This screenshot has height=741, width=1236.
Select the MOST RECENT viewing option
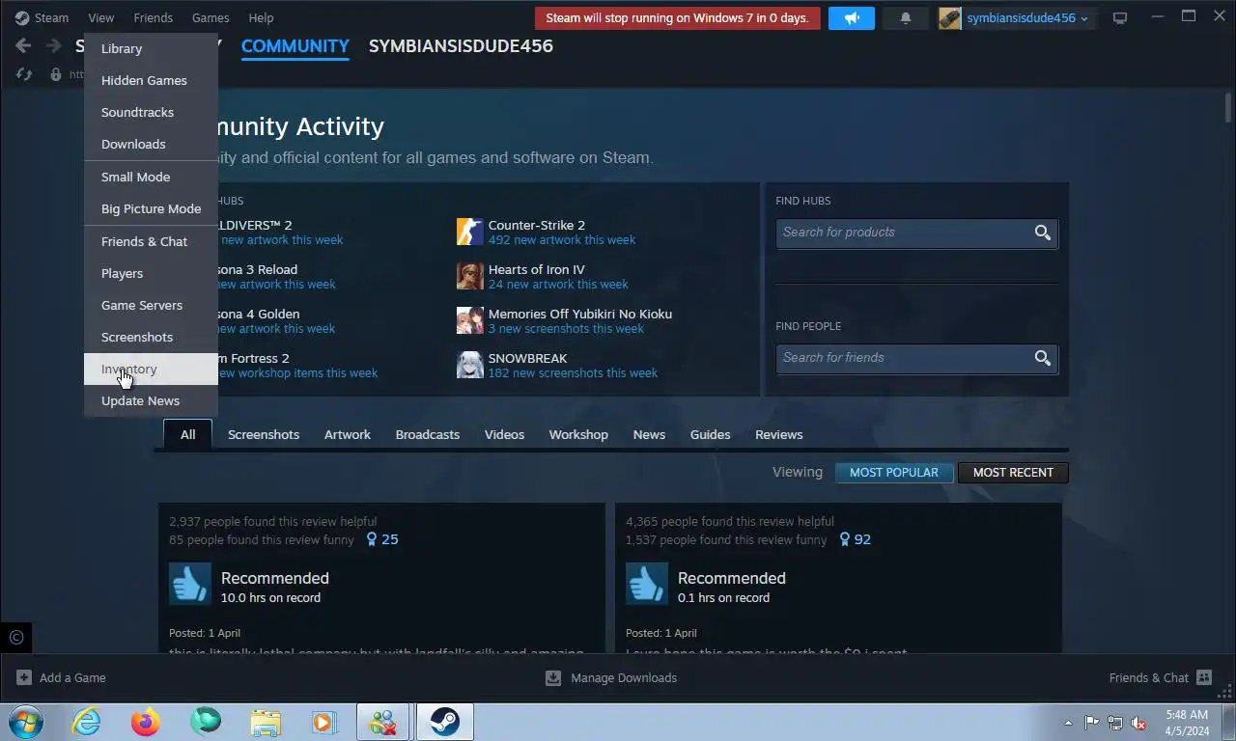[x=1013, y=472]
